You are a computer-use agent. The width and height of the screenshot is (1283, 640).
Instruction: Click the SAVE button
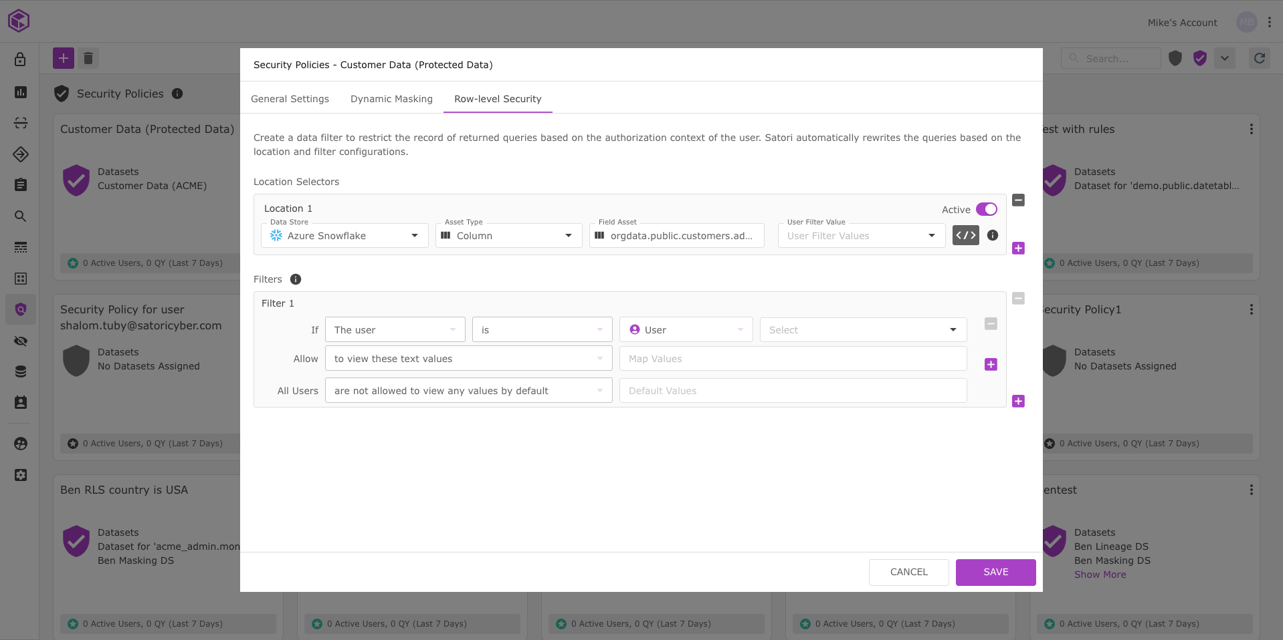[995, 573]
